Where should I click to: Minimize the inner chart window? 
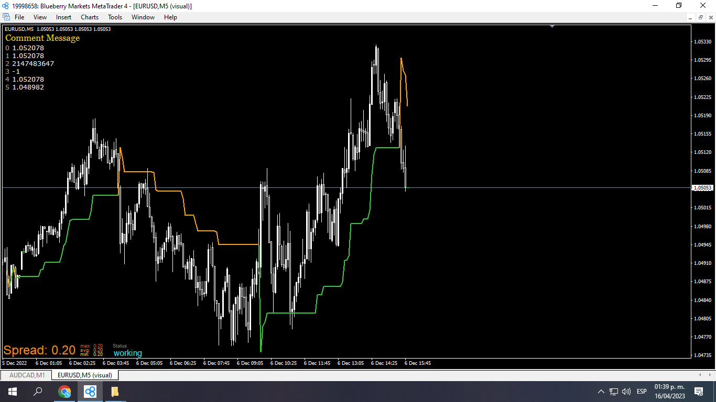coord(691,17)
